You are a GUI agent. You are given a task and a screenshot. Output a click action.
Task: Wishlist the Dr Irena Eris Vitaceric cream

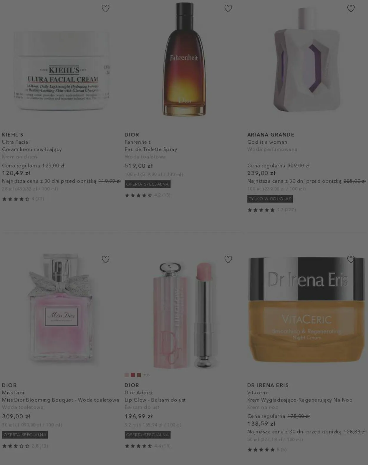351,259
